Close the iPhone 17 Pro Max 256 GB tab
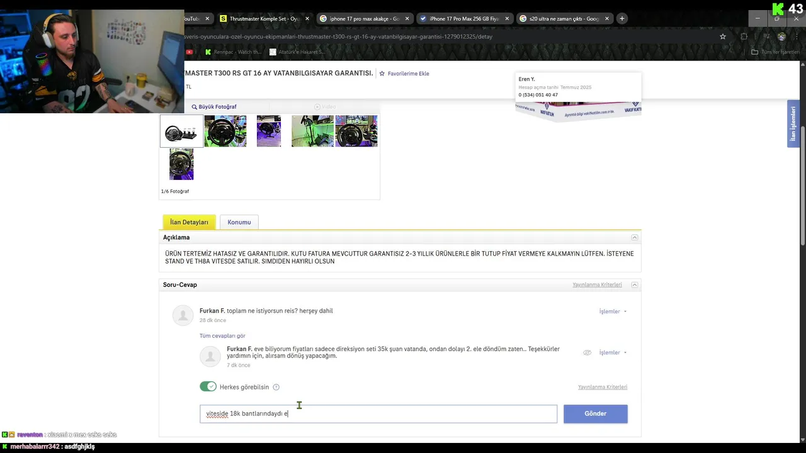This screenshot has width=806, height=453. (x=507, y=19)
